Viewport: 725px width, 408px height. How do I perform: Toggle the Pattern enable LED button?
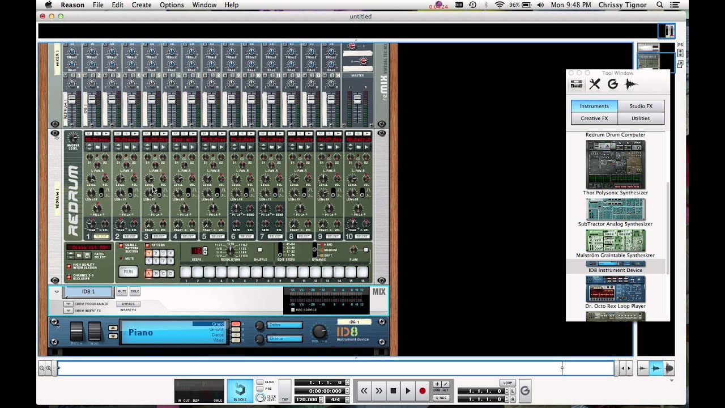(148, 245)
